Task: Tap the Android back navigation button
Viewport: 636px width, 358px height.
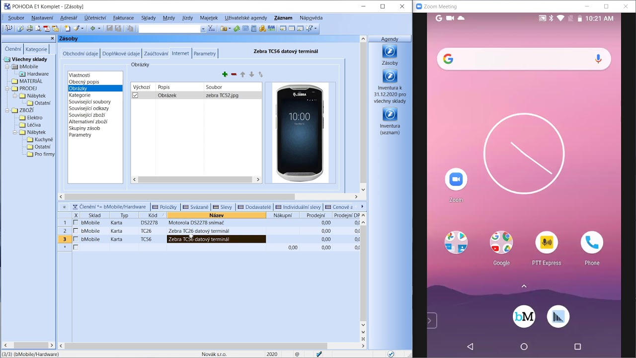Action: point(470,347)
